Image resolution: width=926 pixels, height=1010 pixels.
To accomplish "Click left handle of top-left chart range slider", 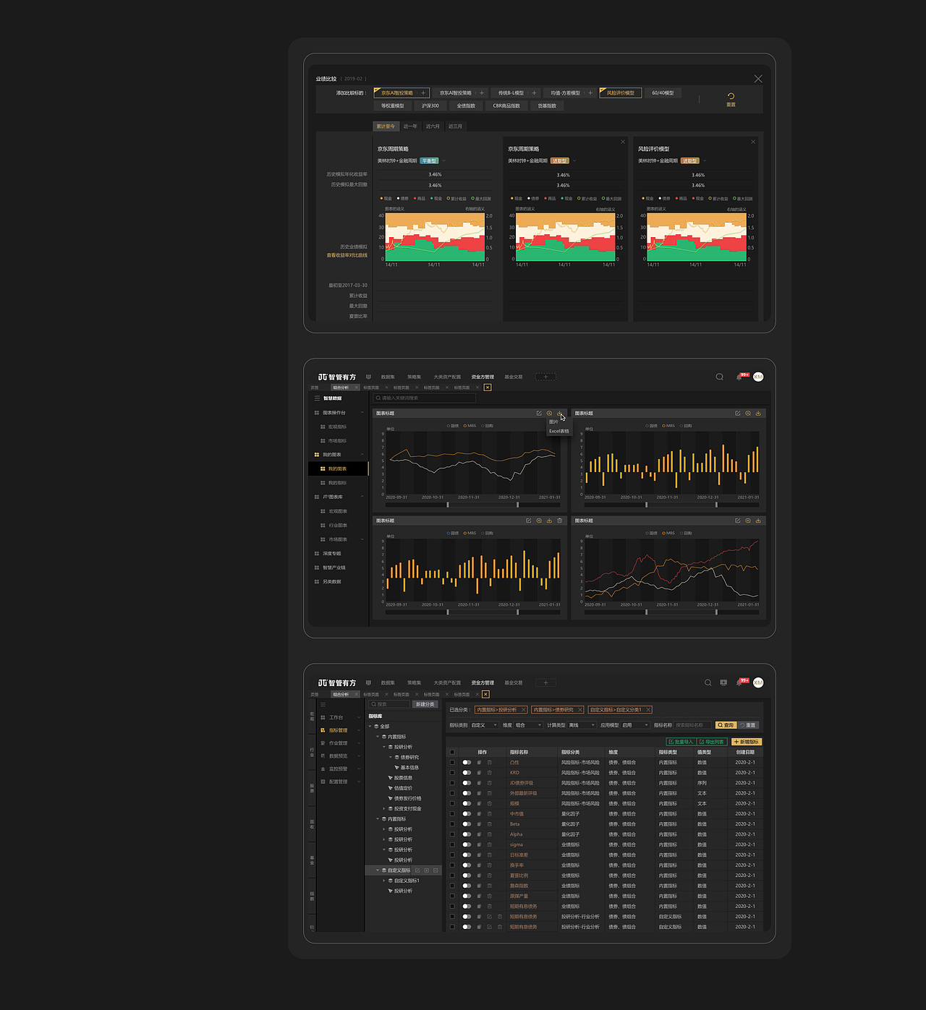I will pyautogui.click(x=448, y=505).
